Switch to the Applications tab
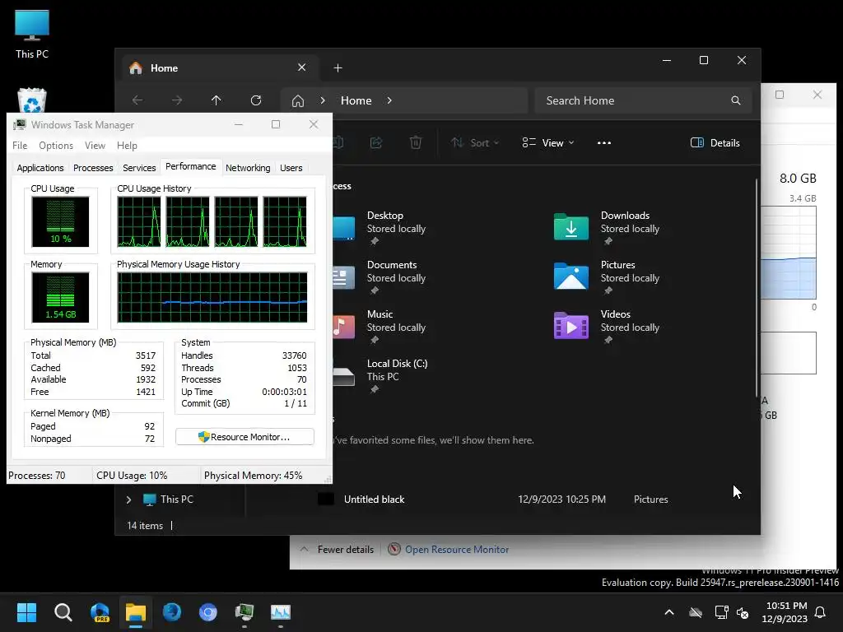Screen dimensions: 843x632 click(40, 168)
